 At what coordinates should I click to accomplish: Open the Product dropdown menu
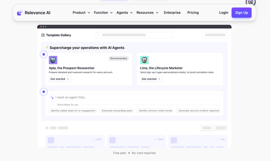point(81,13)
